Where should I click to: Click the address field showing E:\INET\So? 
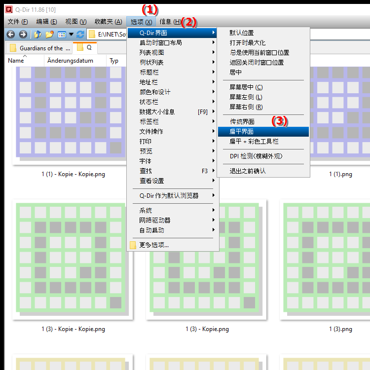tap(112, 35)
